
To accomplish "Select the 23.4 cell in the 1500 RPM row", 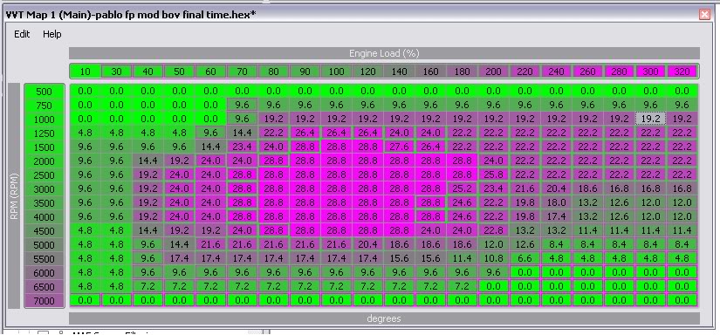I will 243,147.
